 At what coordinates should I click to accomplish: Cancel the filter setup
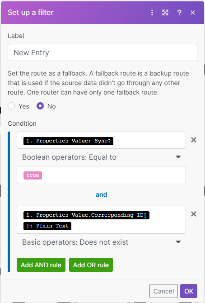(x=163, y=291)
